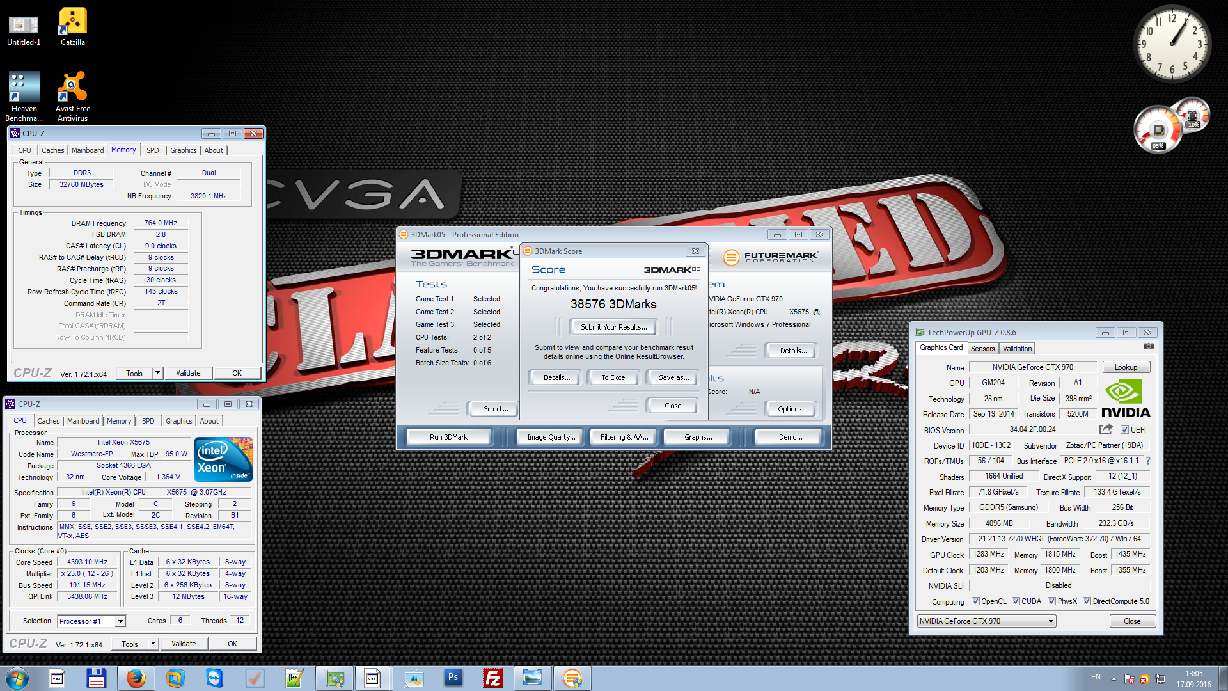Screen dimensions: 1228x691
Task: Switch to Validation tab in GPU-Z
Action: coord(1017,349)
